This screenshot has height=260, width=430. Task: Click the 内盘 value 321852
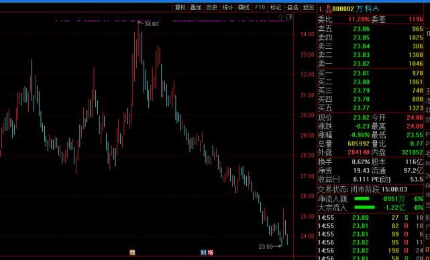coord(412,152)
